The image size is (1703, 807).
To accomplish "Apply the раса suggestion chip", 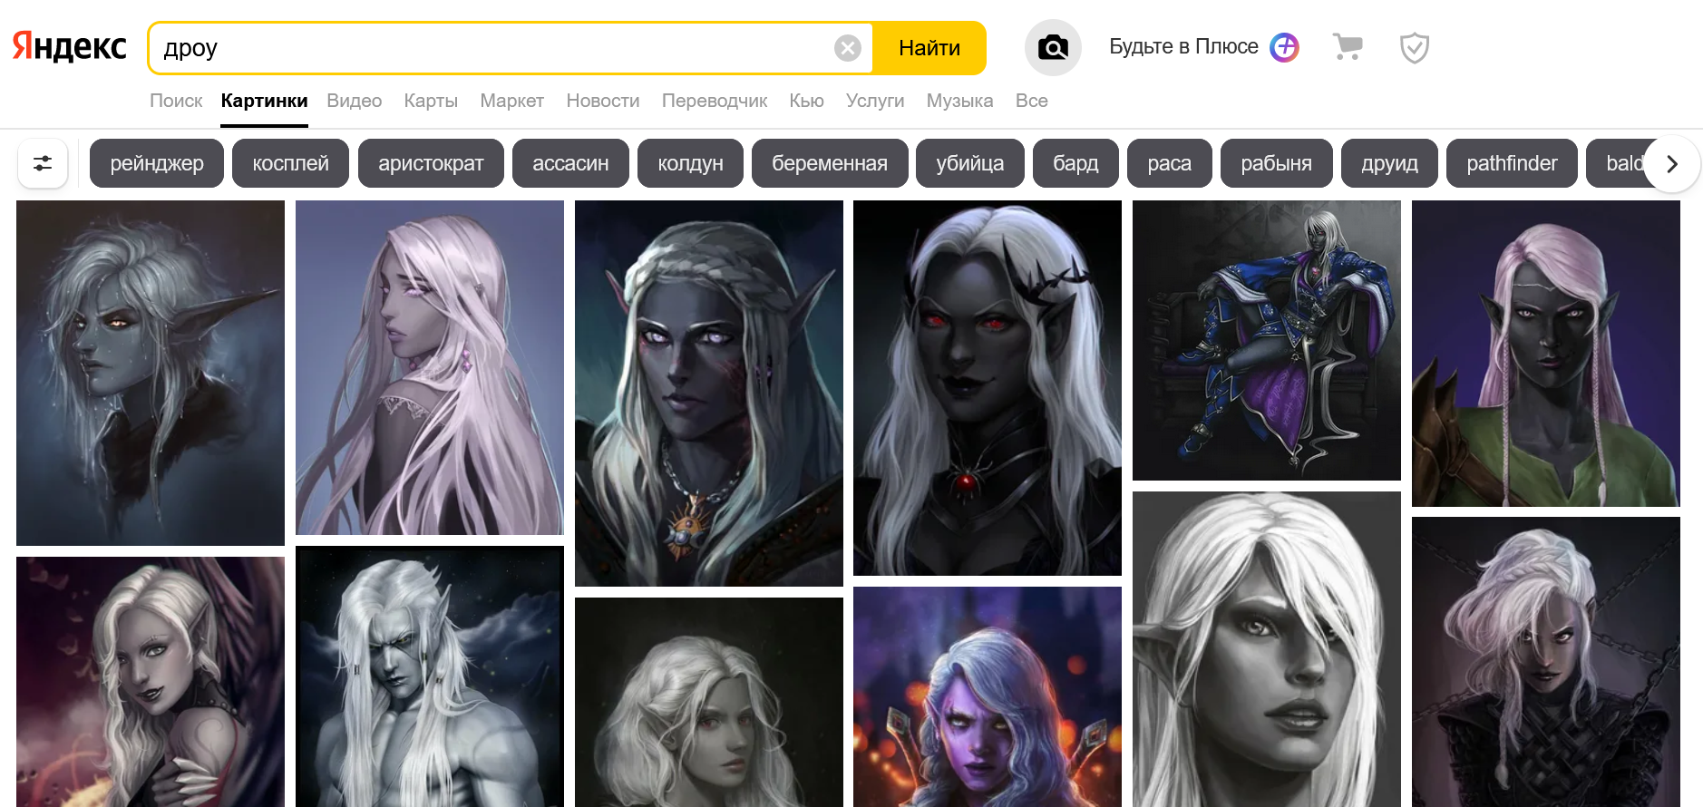I will [x=1170, y=163].
